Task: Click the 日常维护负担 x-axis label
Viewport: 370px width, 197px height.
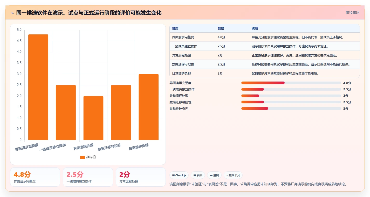Action: (139, 147)
